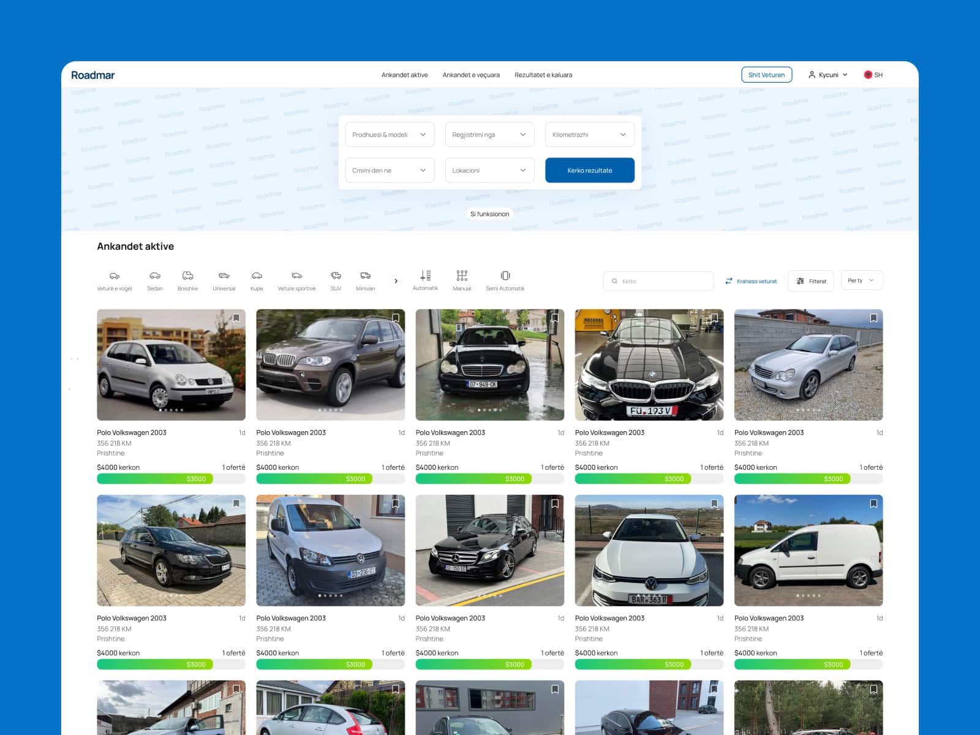The width and height of the screenshot is (980, 735).
Task: Click the Roadmar logo
Action: 92,75
